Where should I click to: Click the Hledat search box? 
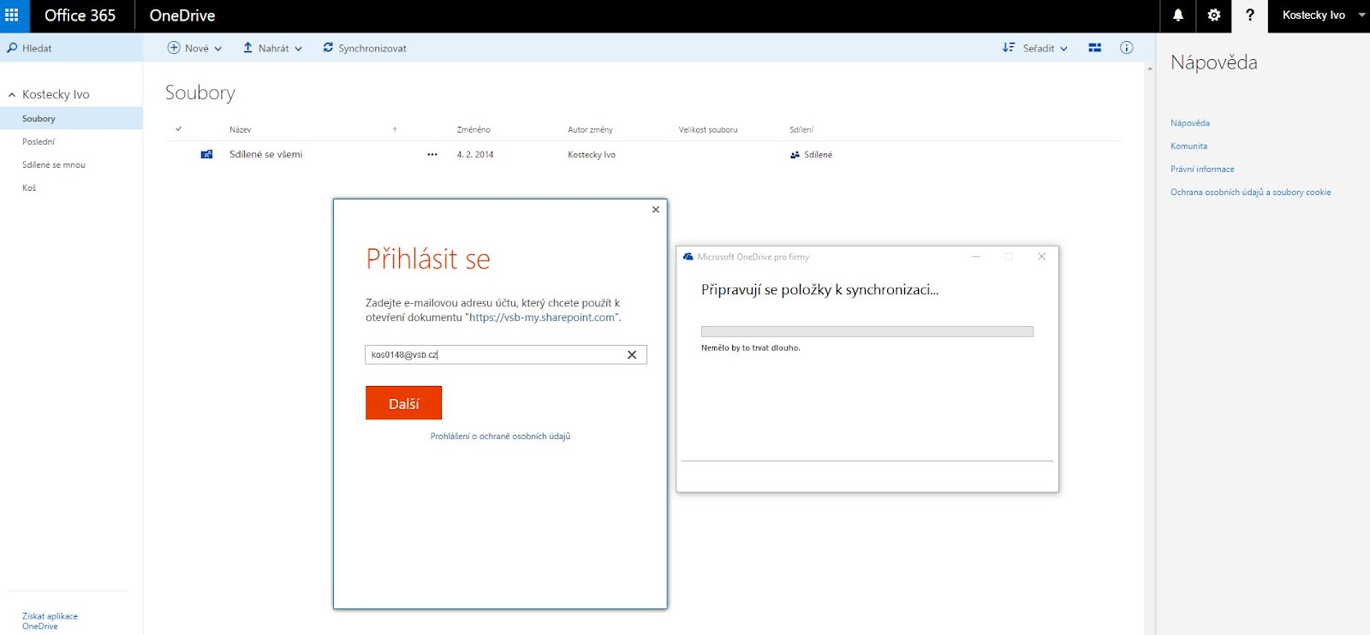(71, 48)
